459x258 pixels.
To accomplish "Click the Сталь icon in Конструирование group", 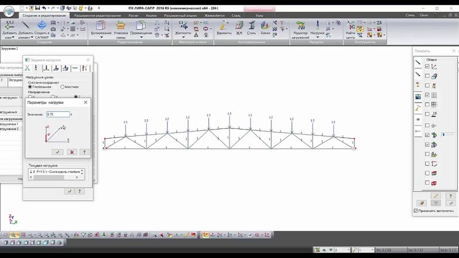I will [x=251, y=26].
